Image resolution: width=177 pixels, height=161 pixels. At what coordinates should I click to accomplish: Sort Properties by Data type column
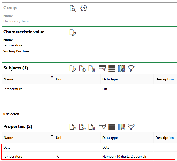[110, 138]
